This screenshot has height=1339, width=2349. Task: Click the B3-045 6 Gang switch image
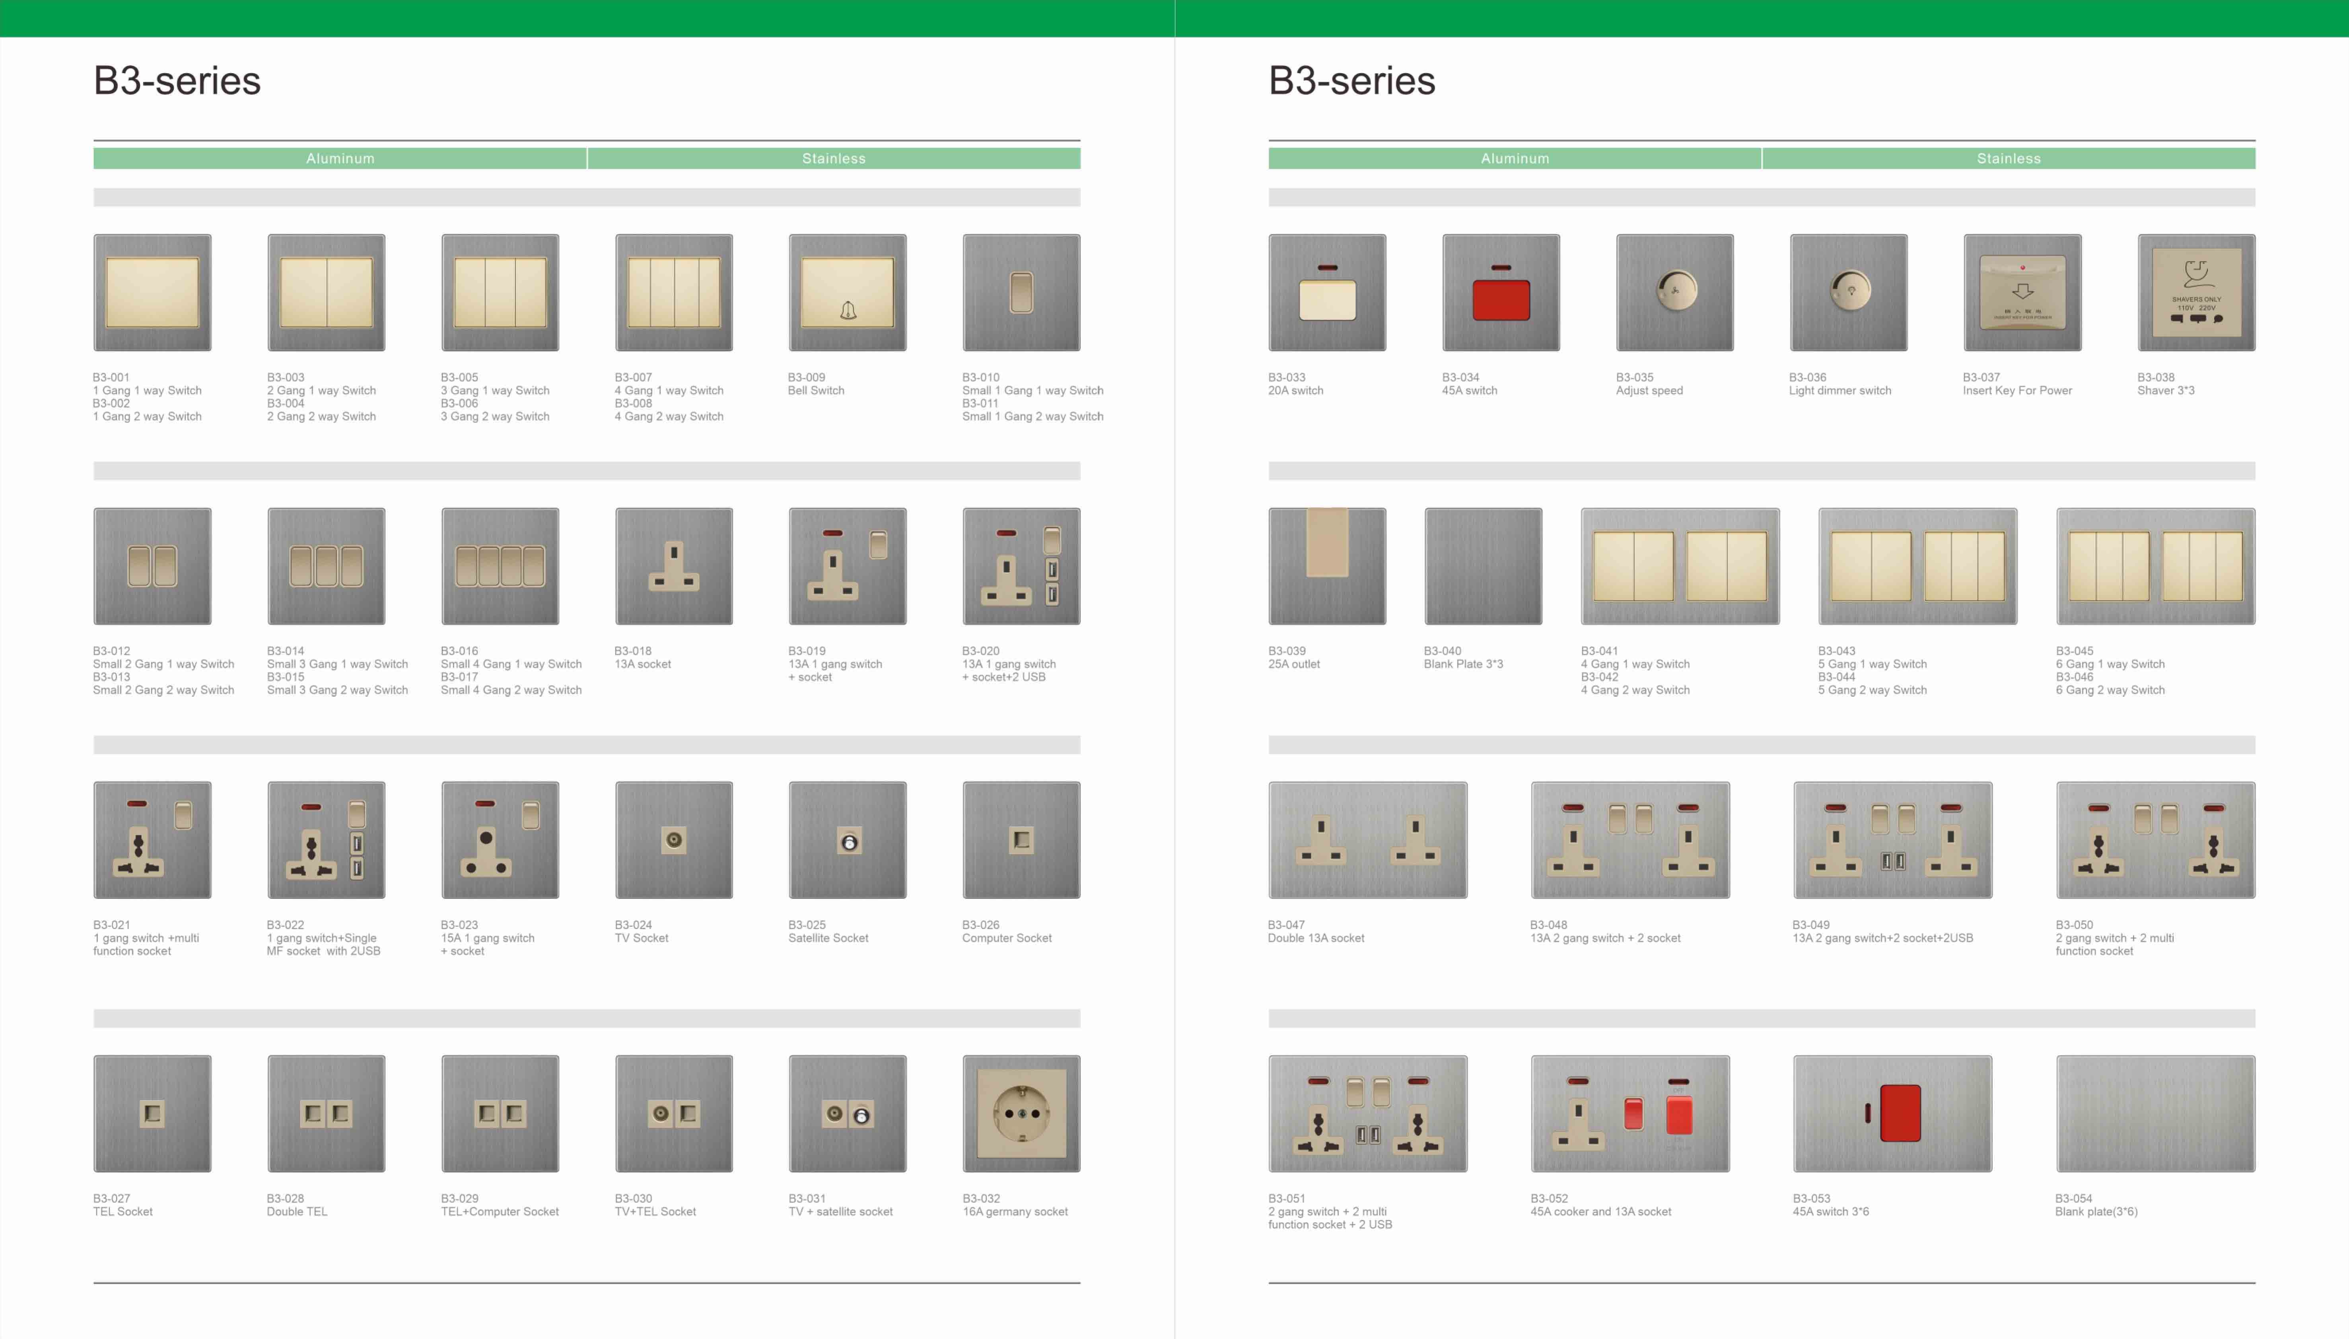click(2156, 566)
